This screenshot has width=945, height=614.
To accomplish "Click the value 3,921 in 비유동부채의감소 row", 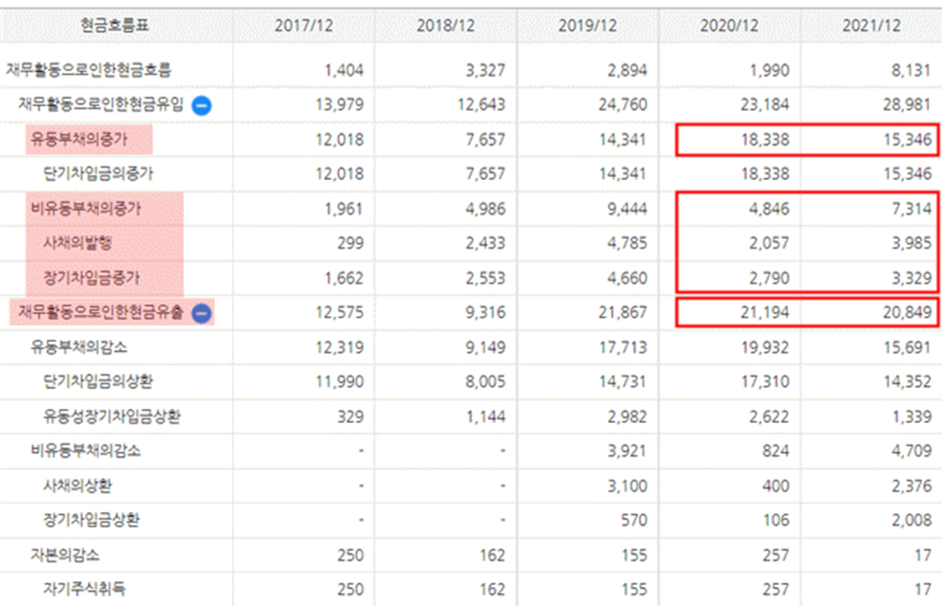I will (628, 452).
